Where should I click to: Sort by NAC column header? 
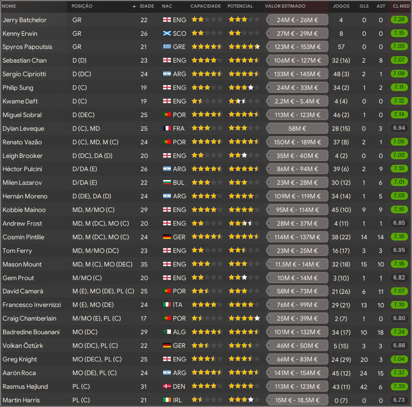[167, 6]
